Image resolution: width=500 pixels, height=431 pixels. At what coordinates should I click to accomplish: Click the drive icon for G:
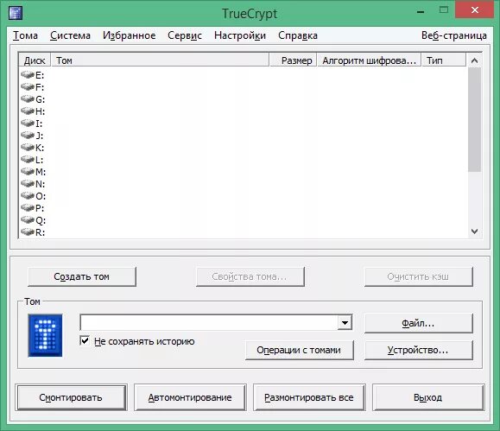tap(28, 99)
